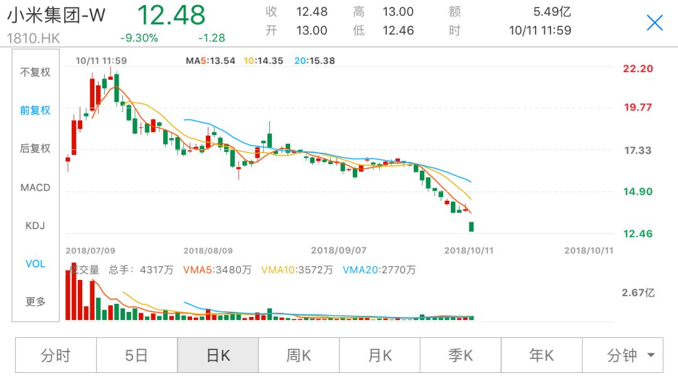Screen dimensions: 678x381
Task: Click the 2.67亿 volume axis label
Action: (638, 292)
